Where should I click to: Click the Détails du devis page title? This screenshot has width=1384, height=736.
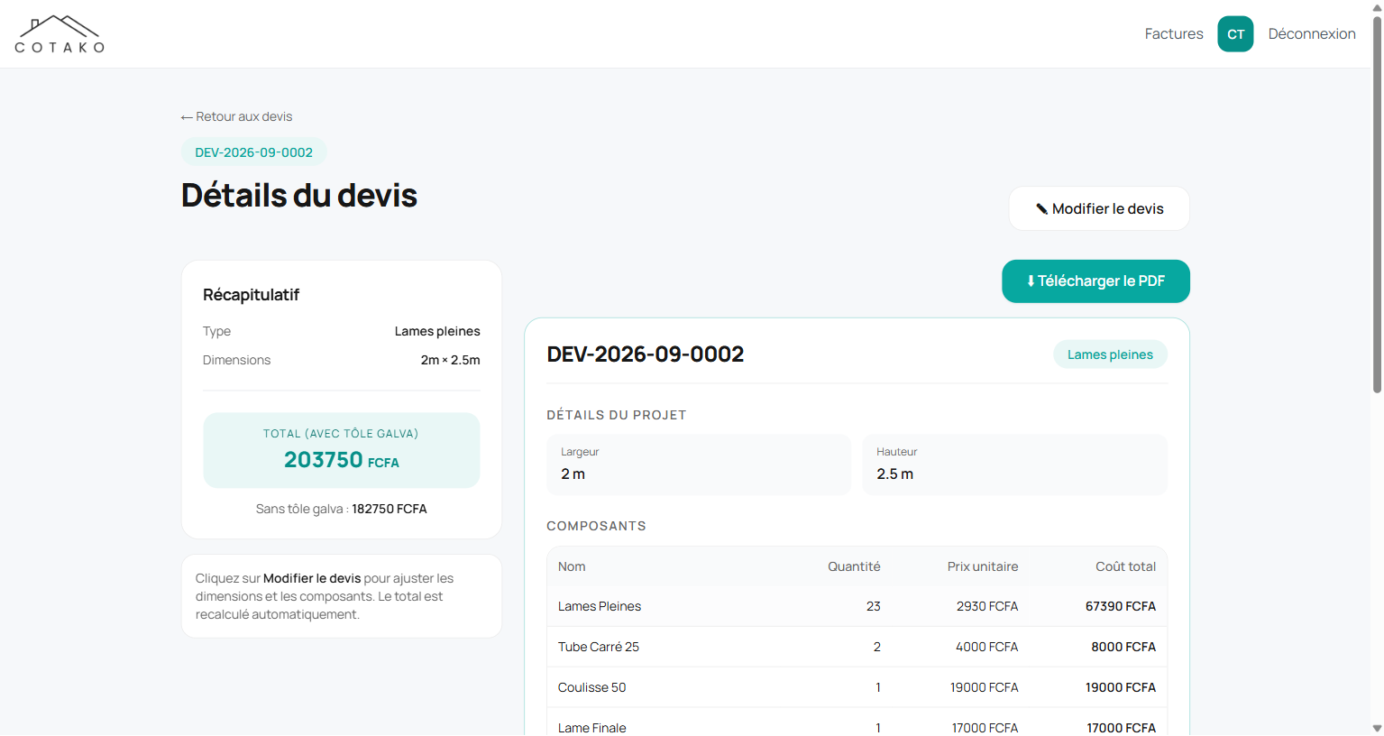pyautogui.click(x=299, y=195)
